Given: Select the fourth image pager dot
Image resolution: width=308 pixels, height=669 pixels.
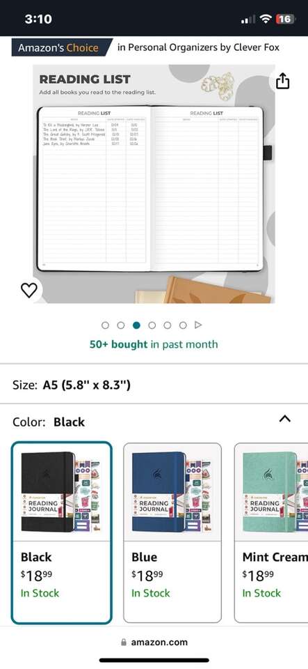Looking at the screenshot, I should pos(152,325).
